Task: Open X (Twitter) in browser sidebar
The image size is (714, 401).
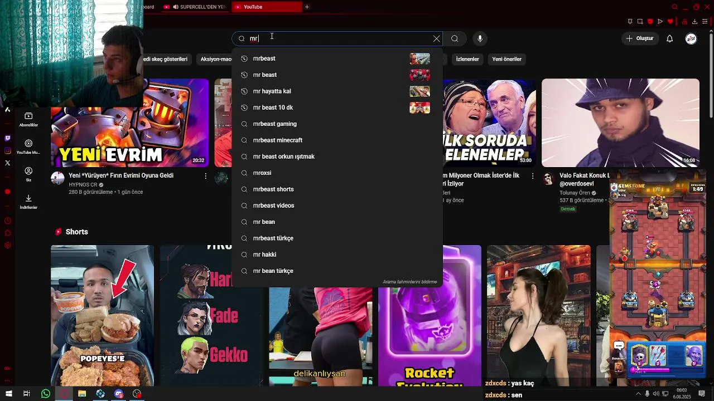Action: coord(7,163)
